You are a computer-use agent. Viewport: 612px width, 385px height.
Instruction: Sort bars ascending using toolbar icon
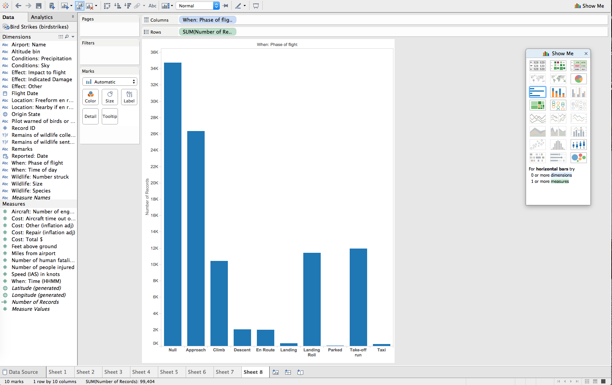[118, 6]
